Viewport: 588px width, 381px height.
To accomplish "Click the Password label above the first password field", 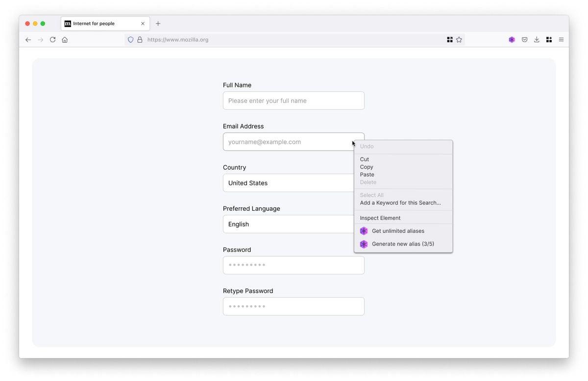I will tap(237, 249).
